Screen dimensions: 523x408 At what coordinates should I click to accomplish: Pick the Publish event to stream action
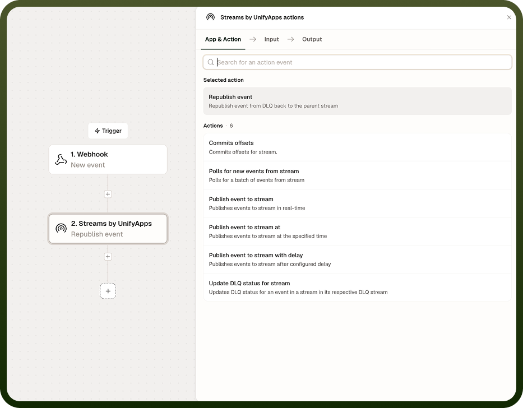(x=357, y=203)
